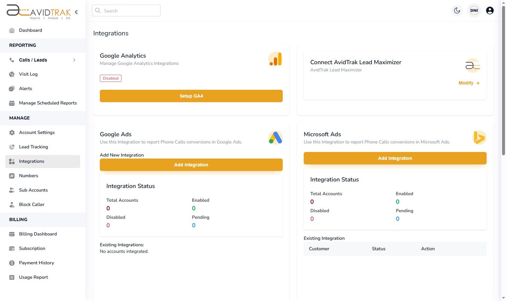Click the Action column header

428,249
